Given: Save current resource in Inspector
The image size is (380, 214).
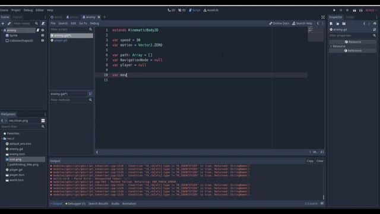Looking at the screenshot, I should (x=344, y=24).
